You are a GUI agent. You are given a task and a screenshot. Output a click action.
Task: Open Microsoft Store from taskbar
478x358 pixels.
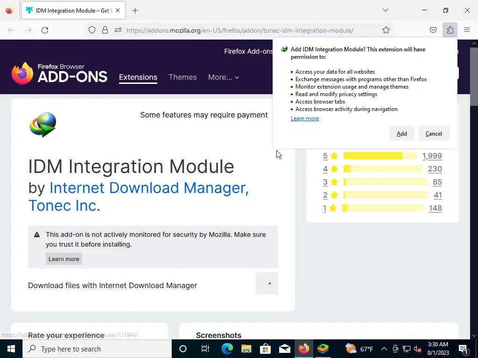[266, 349]
